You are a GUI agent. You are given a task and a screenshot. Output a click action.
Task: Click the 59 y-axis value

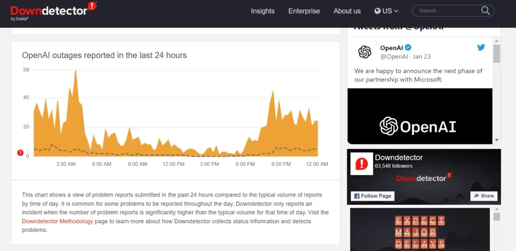26,70
